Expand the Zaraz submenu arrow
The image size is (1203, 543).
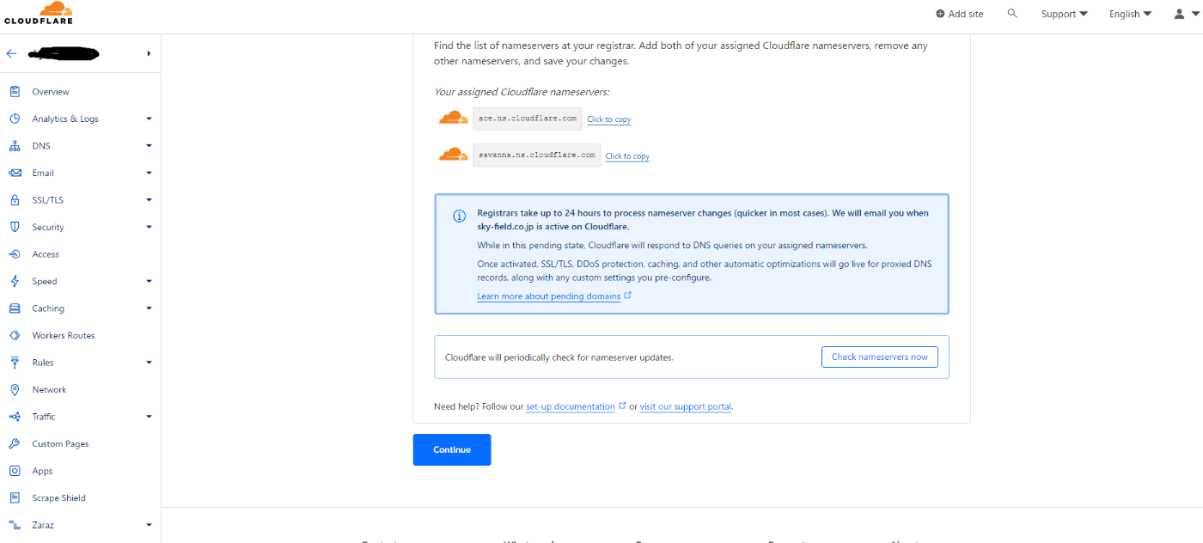149,525
